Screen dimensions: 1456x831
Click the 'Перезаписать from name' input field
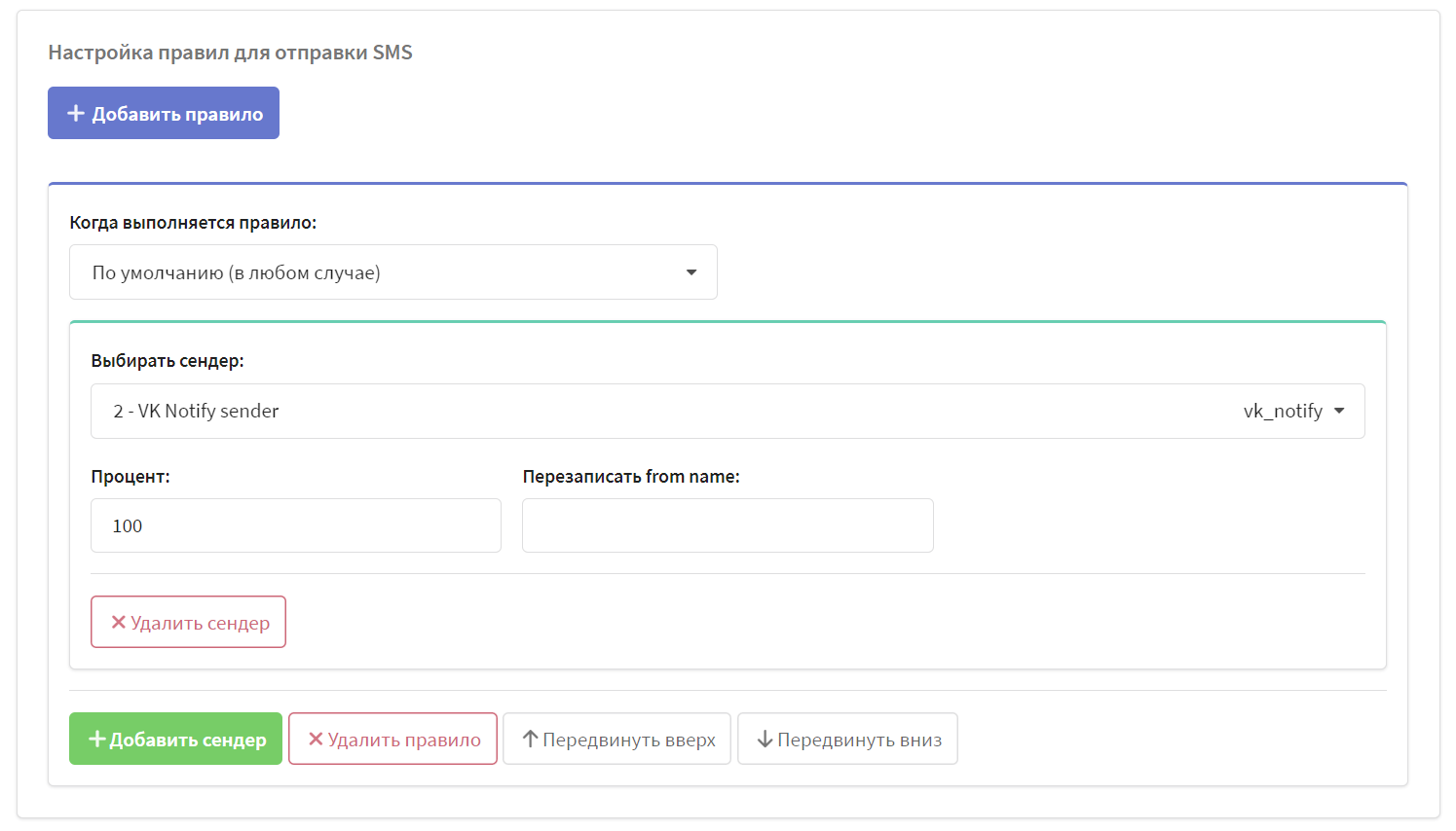point(728,525)
